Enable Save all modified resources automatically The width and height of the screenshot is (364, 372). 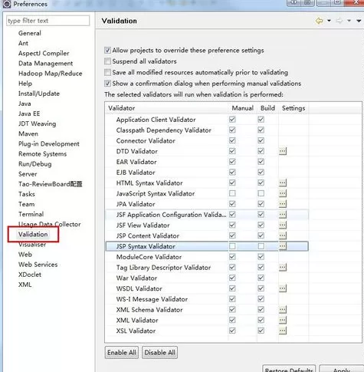point(107,72)
